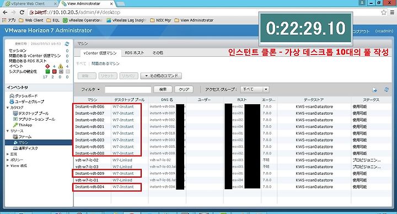Image resolution: width=397 pixels, height=214 pixels.
Task: Open the More Commands dropdown
Action: pos(161,76)
